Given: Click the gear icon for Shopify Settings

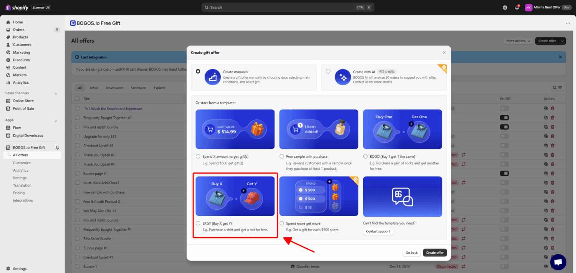Looking at the screenshot, I should [8, 269].
